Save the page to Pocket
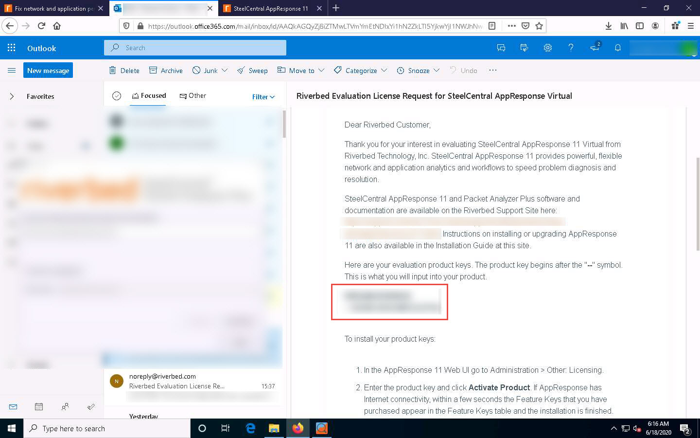The image size is (700, 438). [525, 26]
